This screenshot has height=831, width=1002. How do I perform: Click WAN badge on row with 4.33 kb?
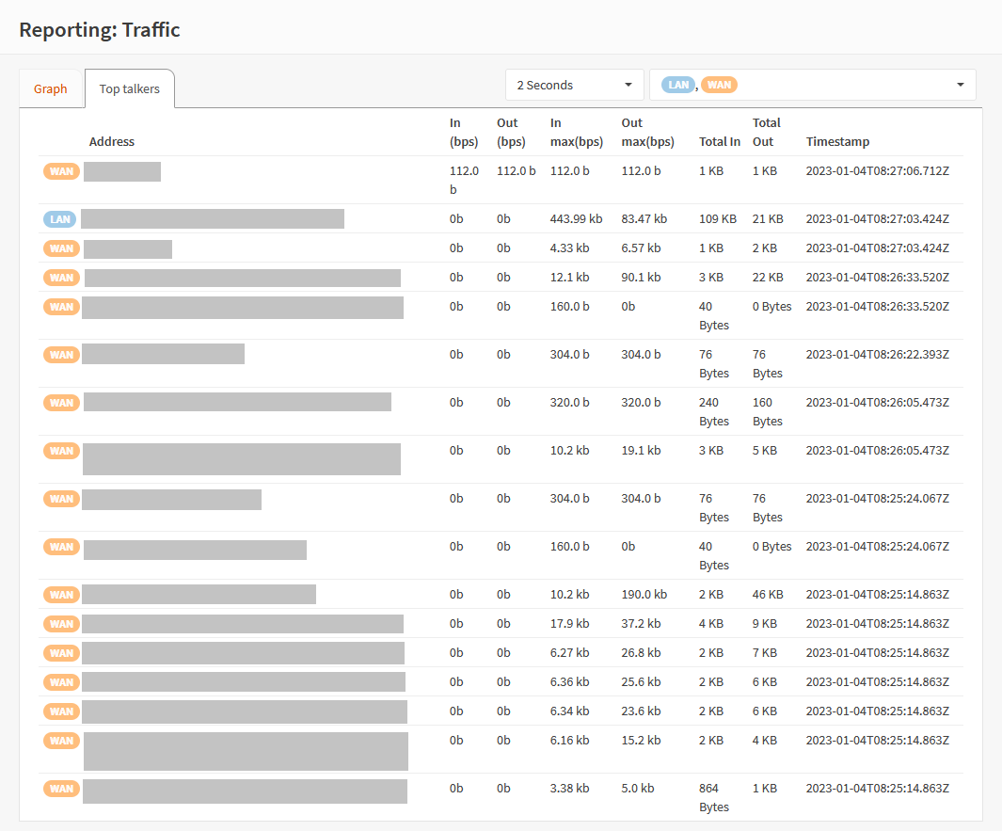(61, 248)
